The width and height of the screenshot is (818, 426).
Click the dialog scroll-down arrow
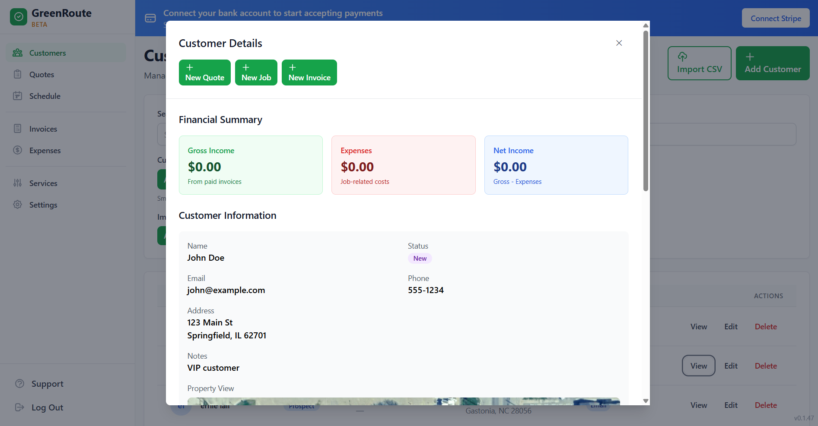(x=646, y=401)
